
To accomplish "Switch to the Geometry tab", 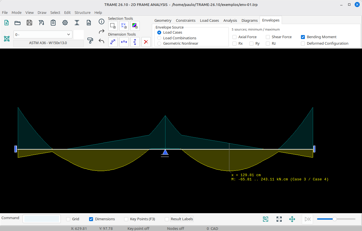I will coord(163,20).
